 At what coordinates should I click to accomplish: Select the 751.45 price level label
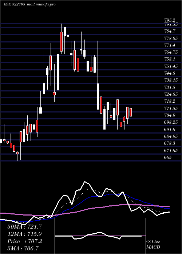pos(171,66)
